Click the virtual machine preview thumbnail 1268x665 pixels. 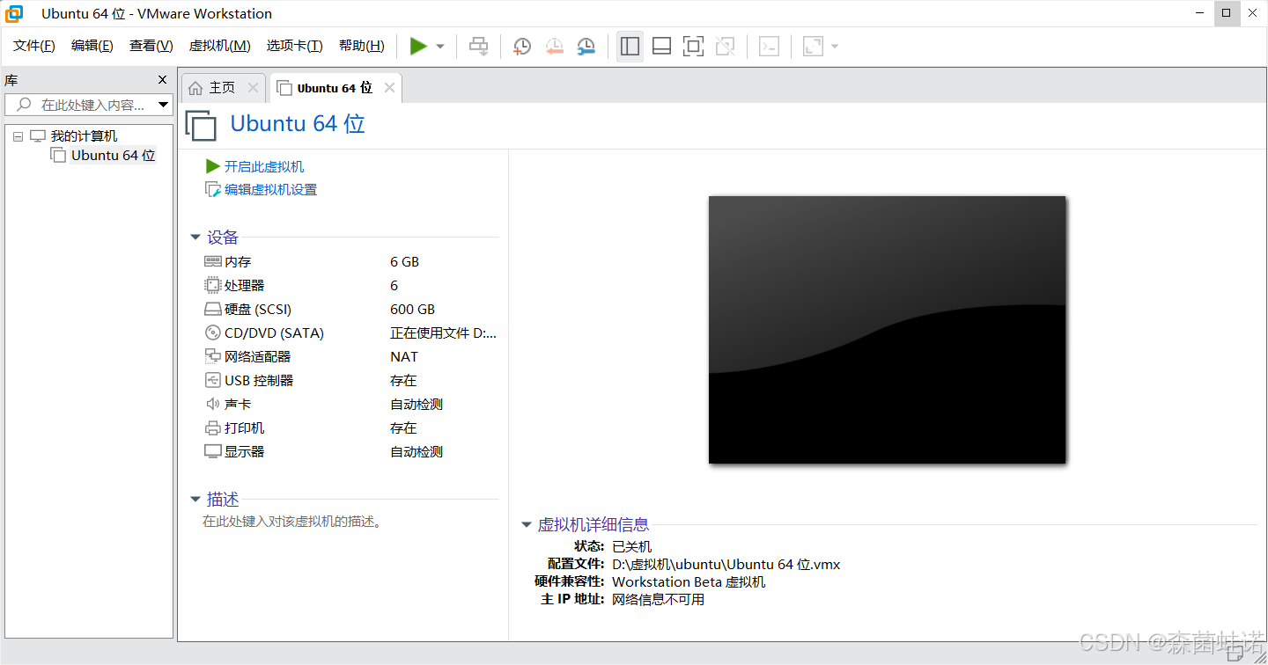tap(888, 330)
